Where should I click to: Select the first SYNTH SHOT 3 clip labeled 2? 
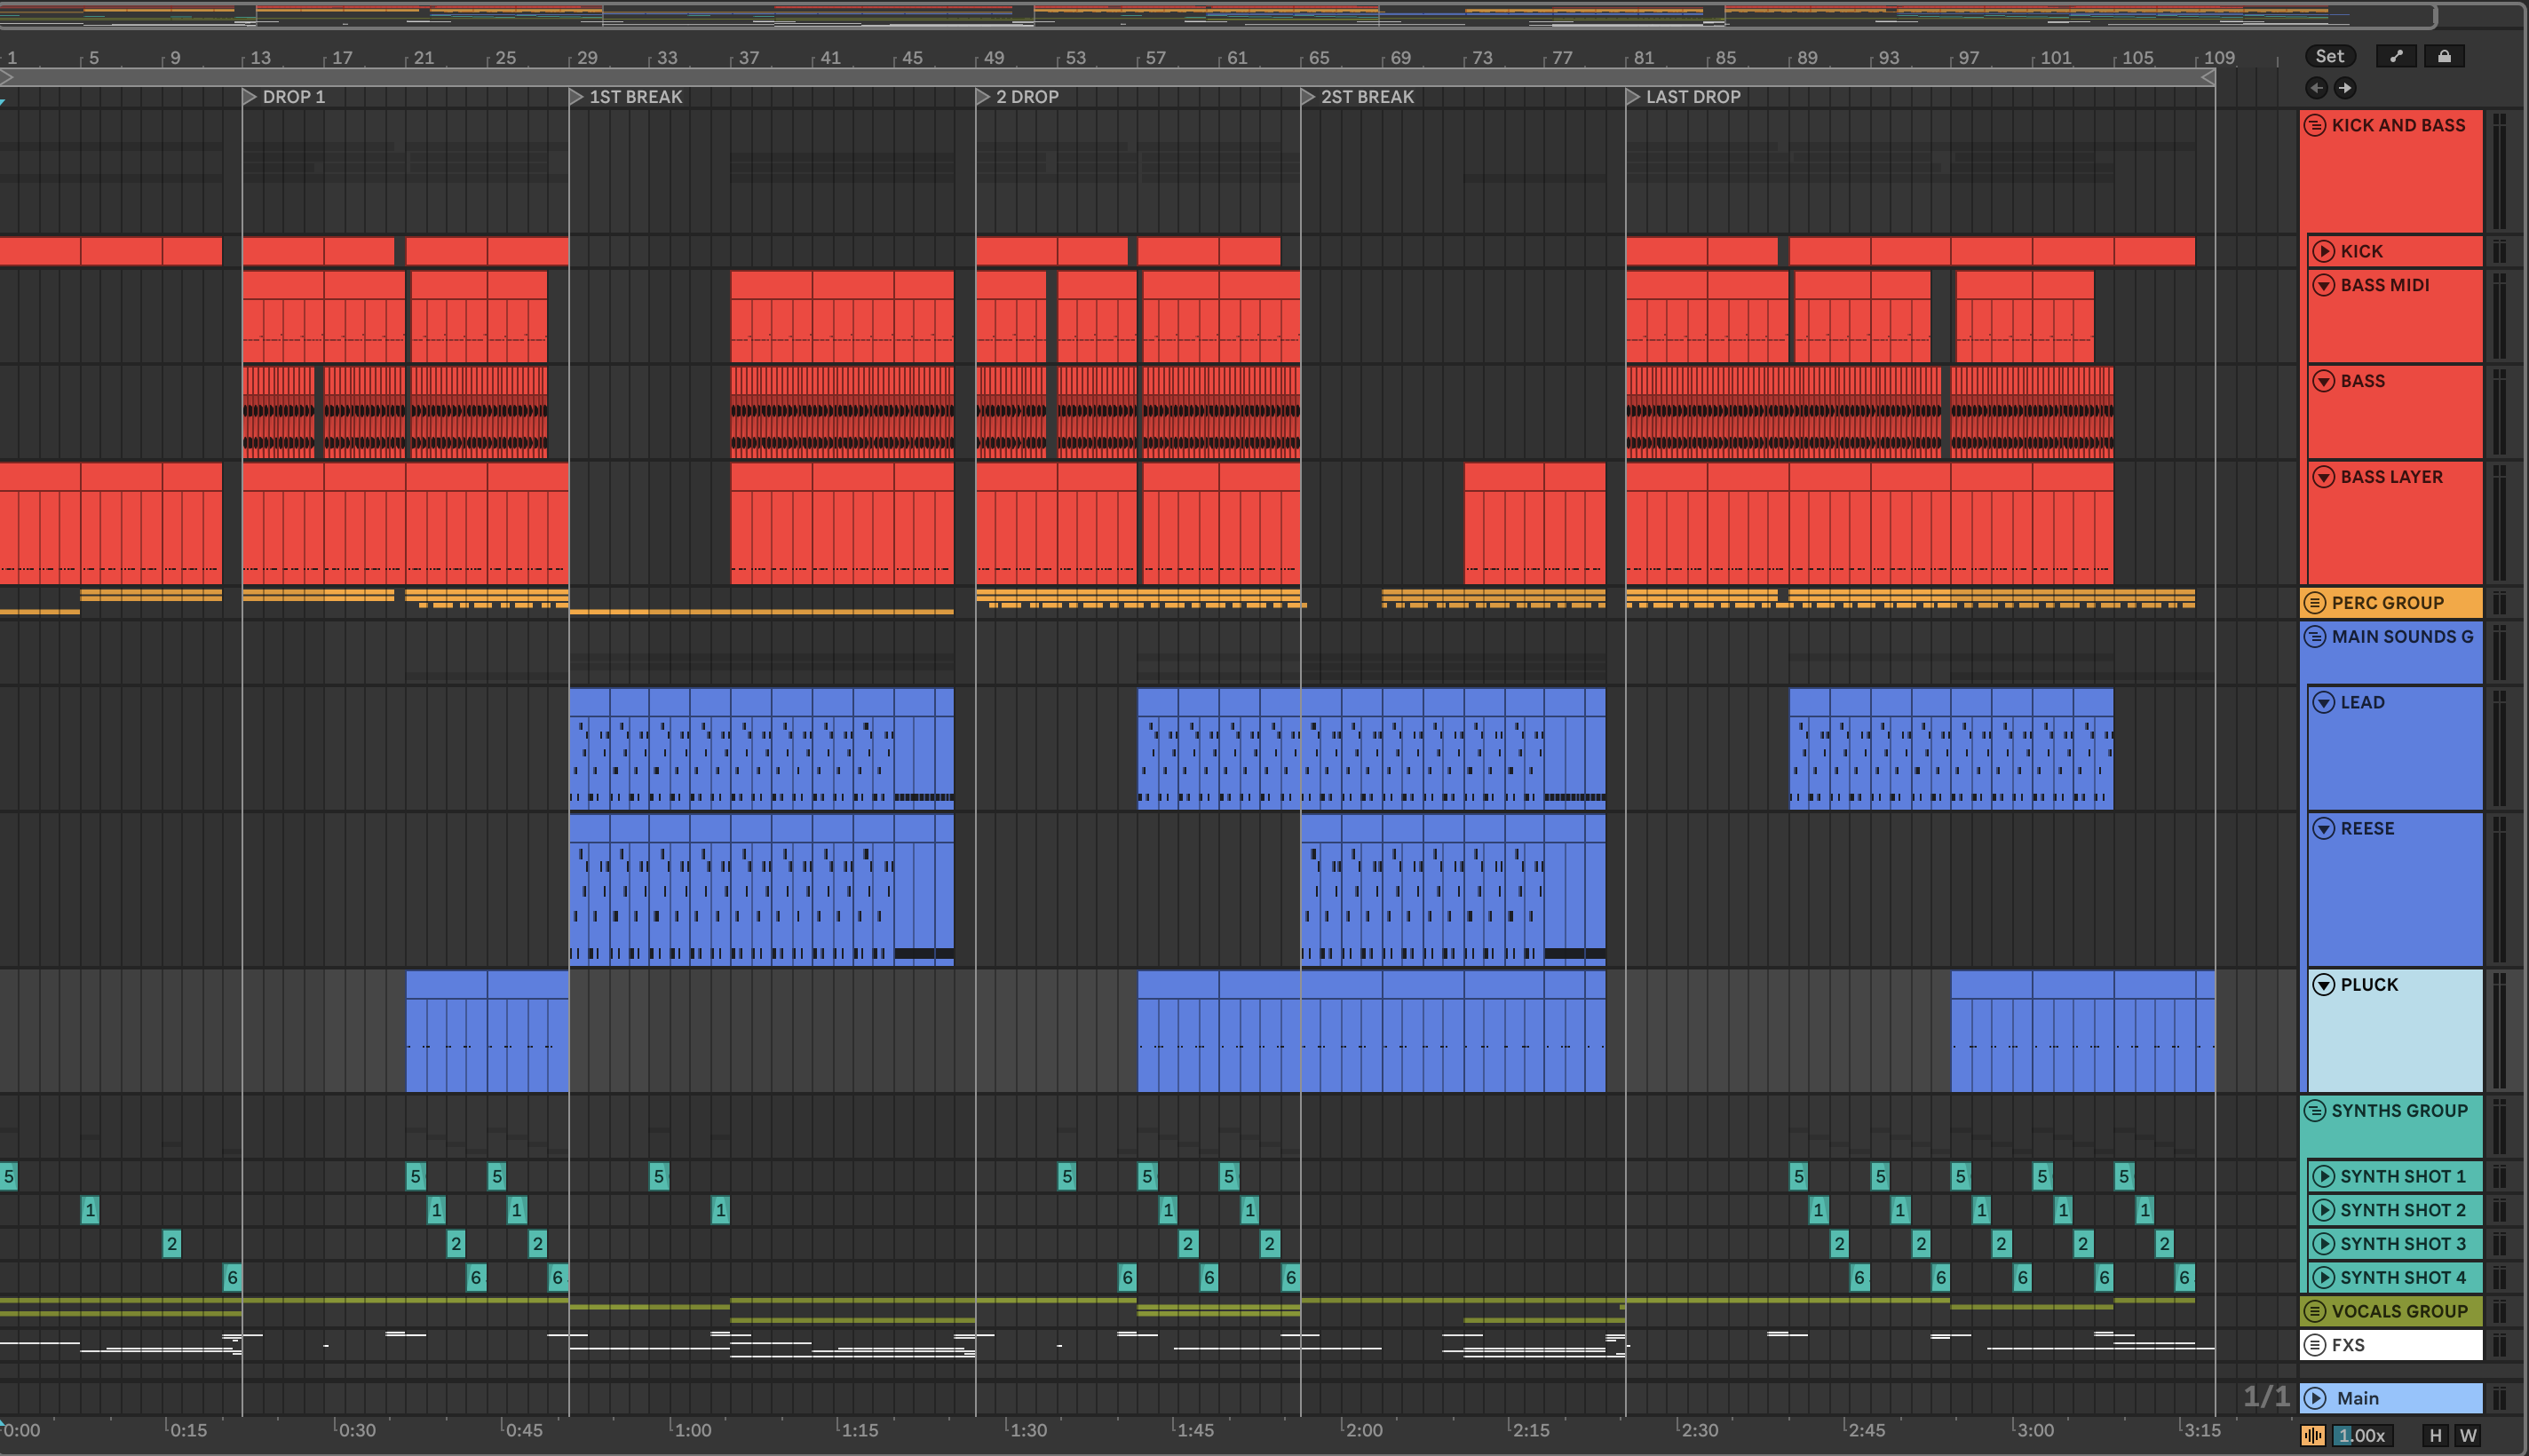pos(172,1245)
